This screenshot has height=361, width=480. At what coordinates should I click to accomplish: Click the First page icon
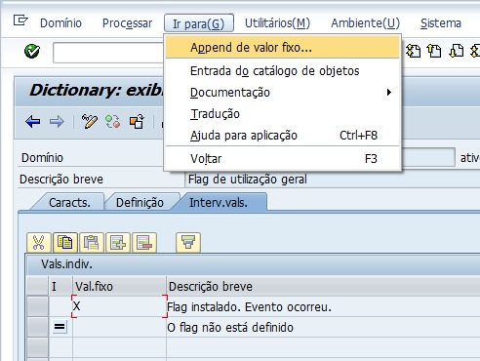click(414, 51)
